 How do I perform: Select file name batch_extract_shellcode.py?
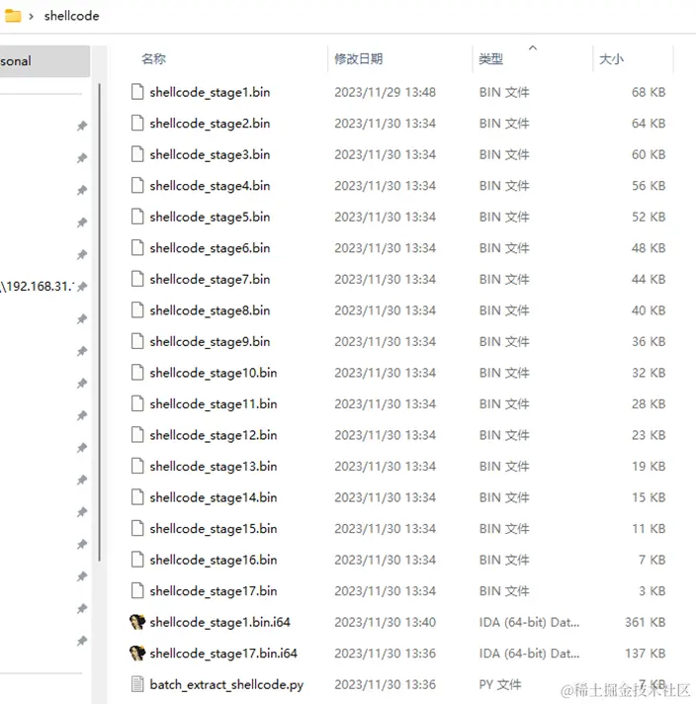pos(226,685)
